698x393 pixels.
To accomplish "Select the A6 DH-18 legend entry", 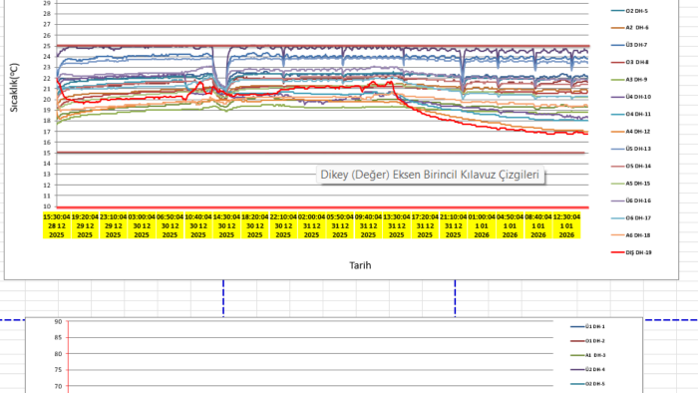I will pos(631,235).
